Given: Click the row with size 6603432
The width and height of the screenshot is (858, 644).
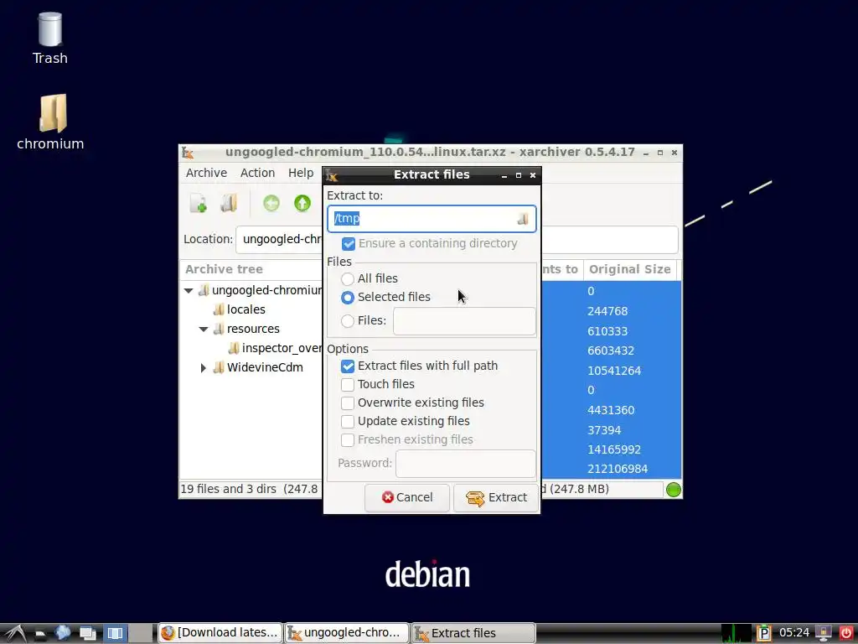Looking at the screenshot, I should point(611,351).
